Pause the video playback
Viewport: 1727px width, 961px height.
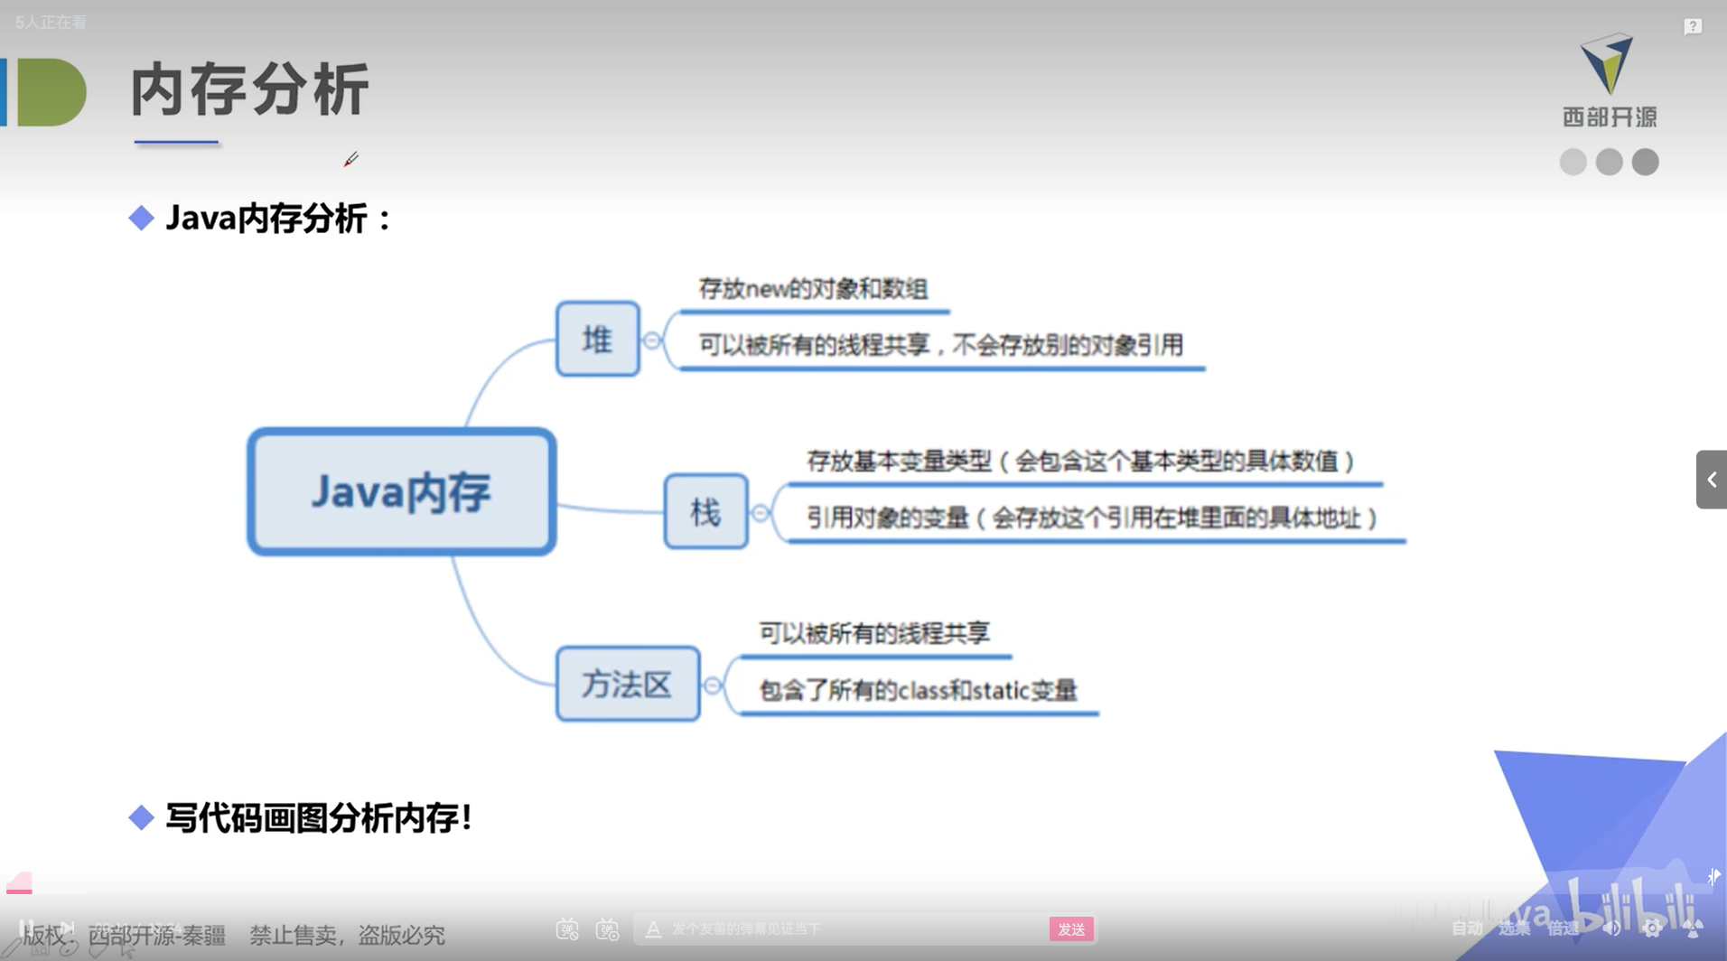(x=27, y=928)
